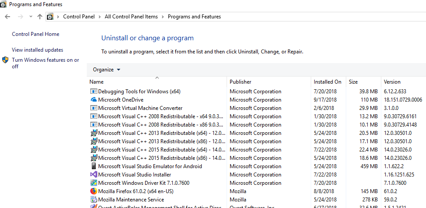Select Microsoft Visual Studio Emulator for Android

click(150, 166)
